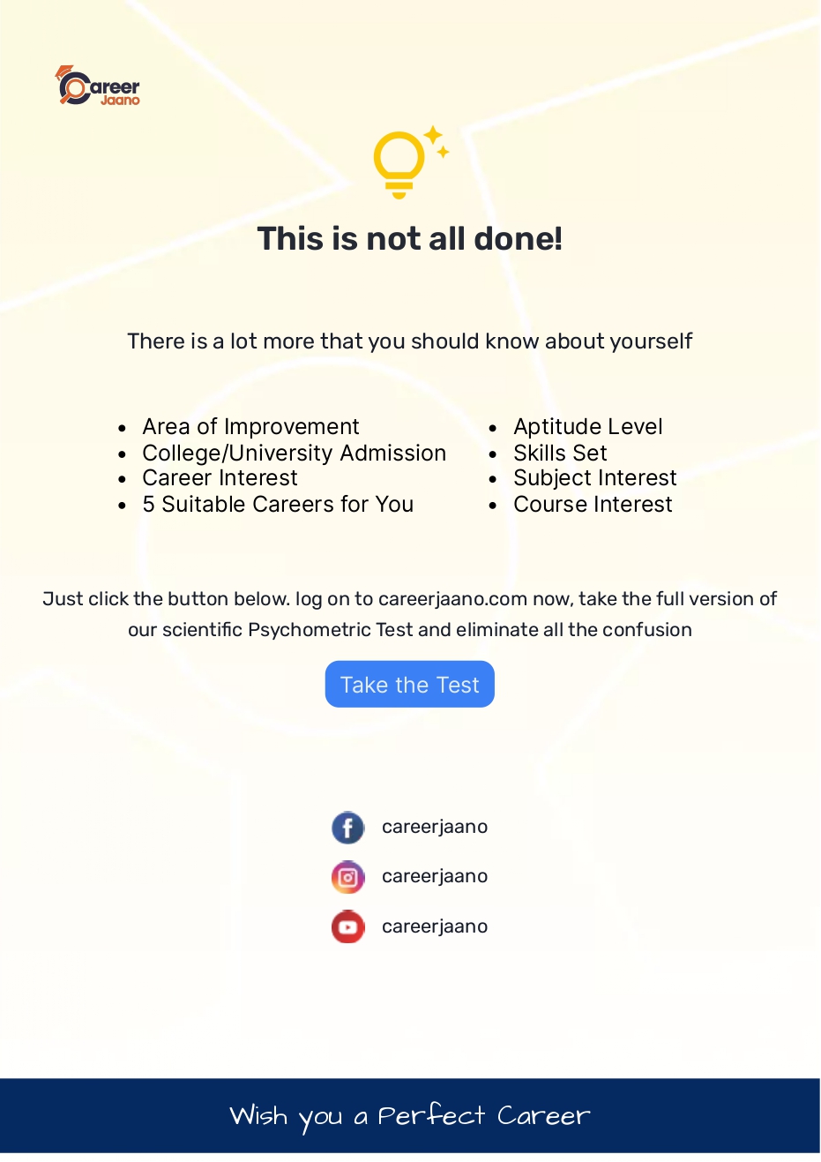This screenshot has width=821, height=1162.
Task: Click the Career Jaano logo
Action: 97,86
